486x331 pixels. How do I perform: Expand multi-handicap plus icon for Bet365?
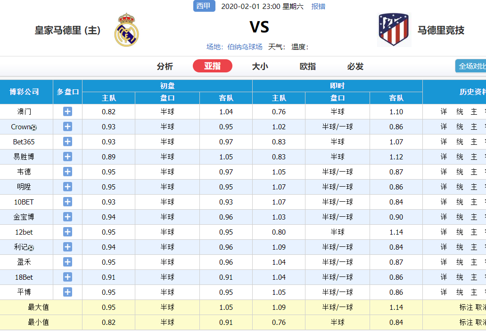pos(67,142)
